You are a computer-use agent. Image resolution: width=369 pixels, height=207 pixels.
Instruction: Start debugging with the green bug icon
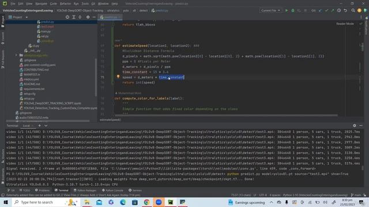293,10
